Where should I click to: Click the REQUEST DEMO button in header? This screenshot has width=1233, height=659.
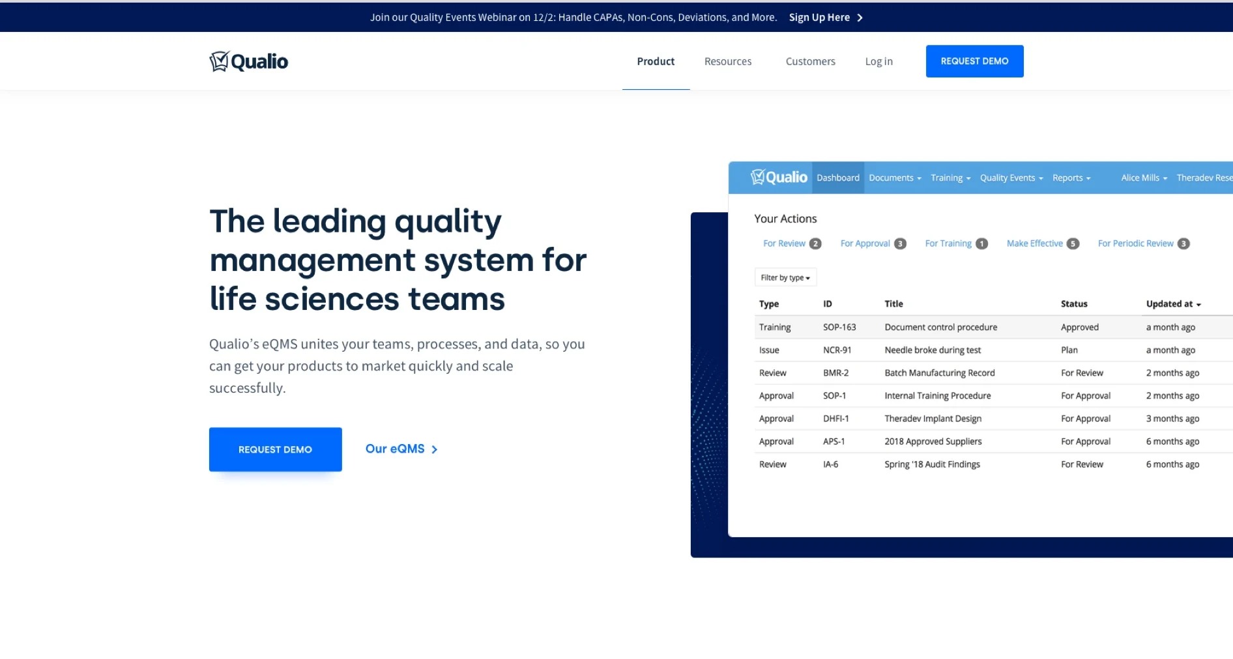coord(974,61)
